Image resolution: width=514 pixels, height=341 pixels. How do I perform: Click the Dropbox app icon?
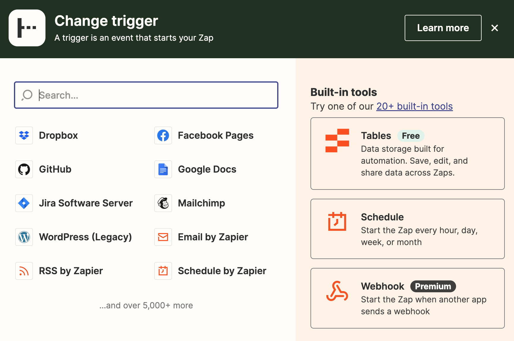[24, 135]
